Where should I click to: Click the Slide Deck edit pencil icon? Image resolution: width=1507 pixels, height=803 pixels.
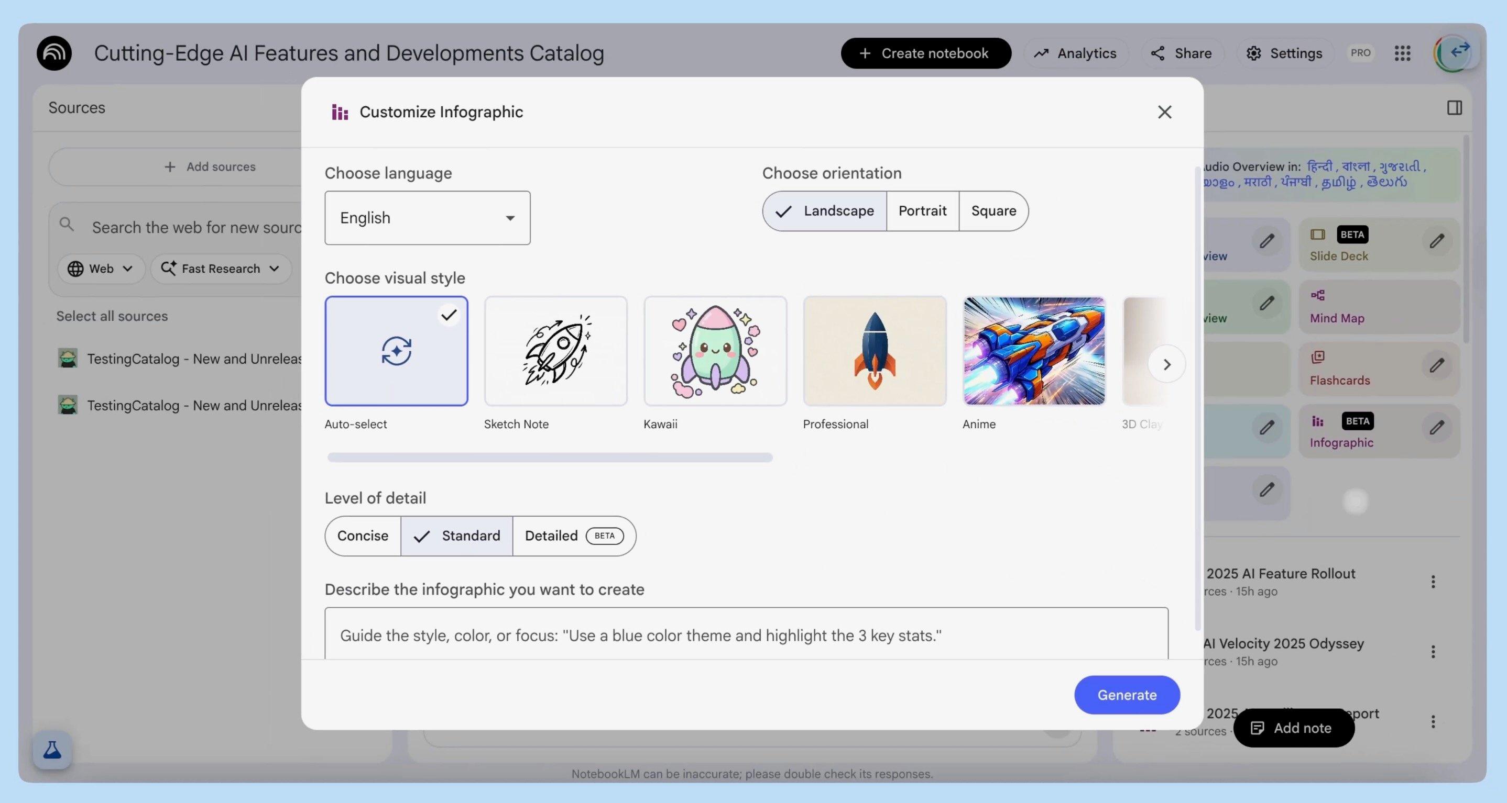click(1437, 241)
